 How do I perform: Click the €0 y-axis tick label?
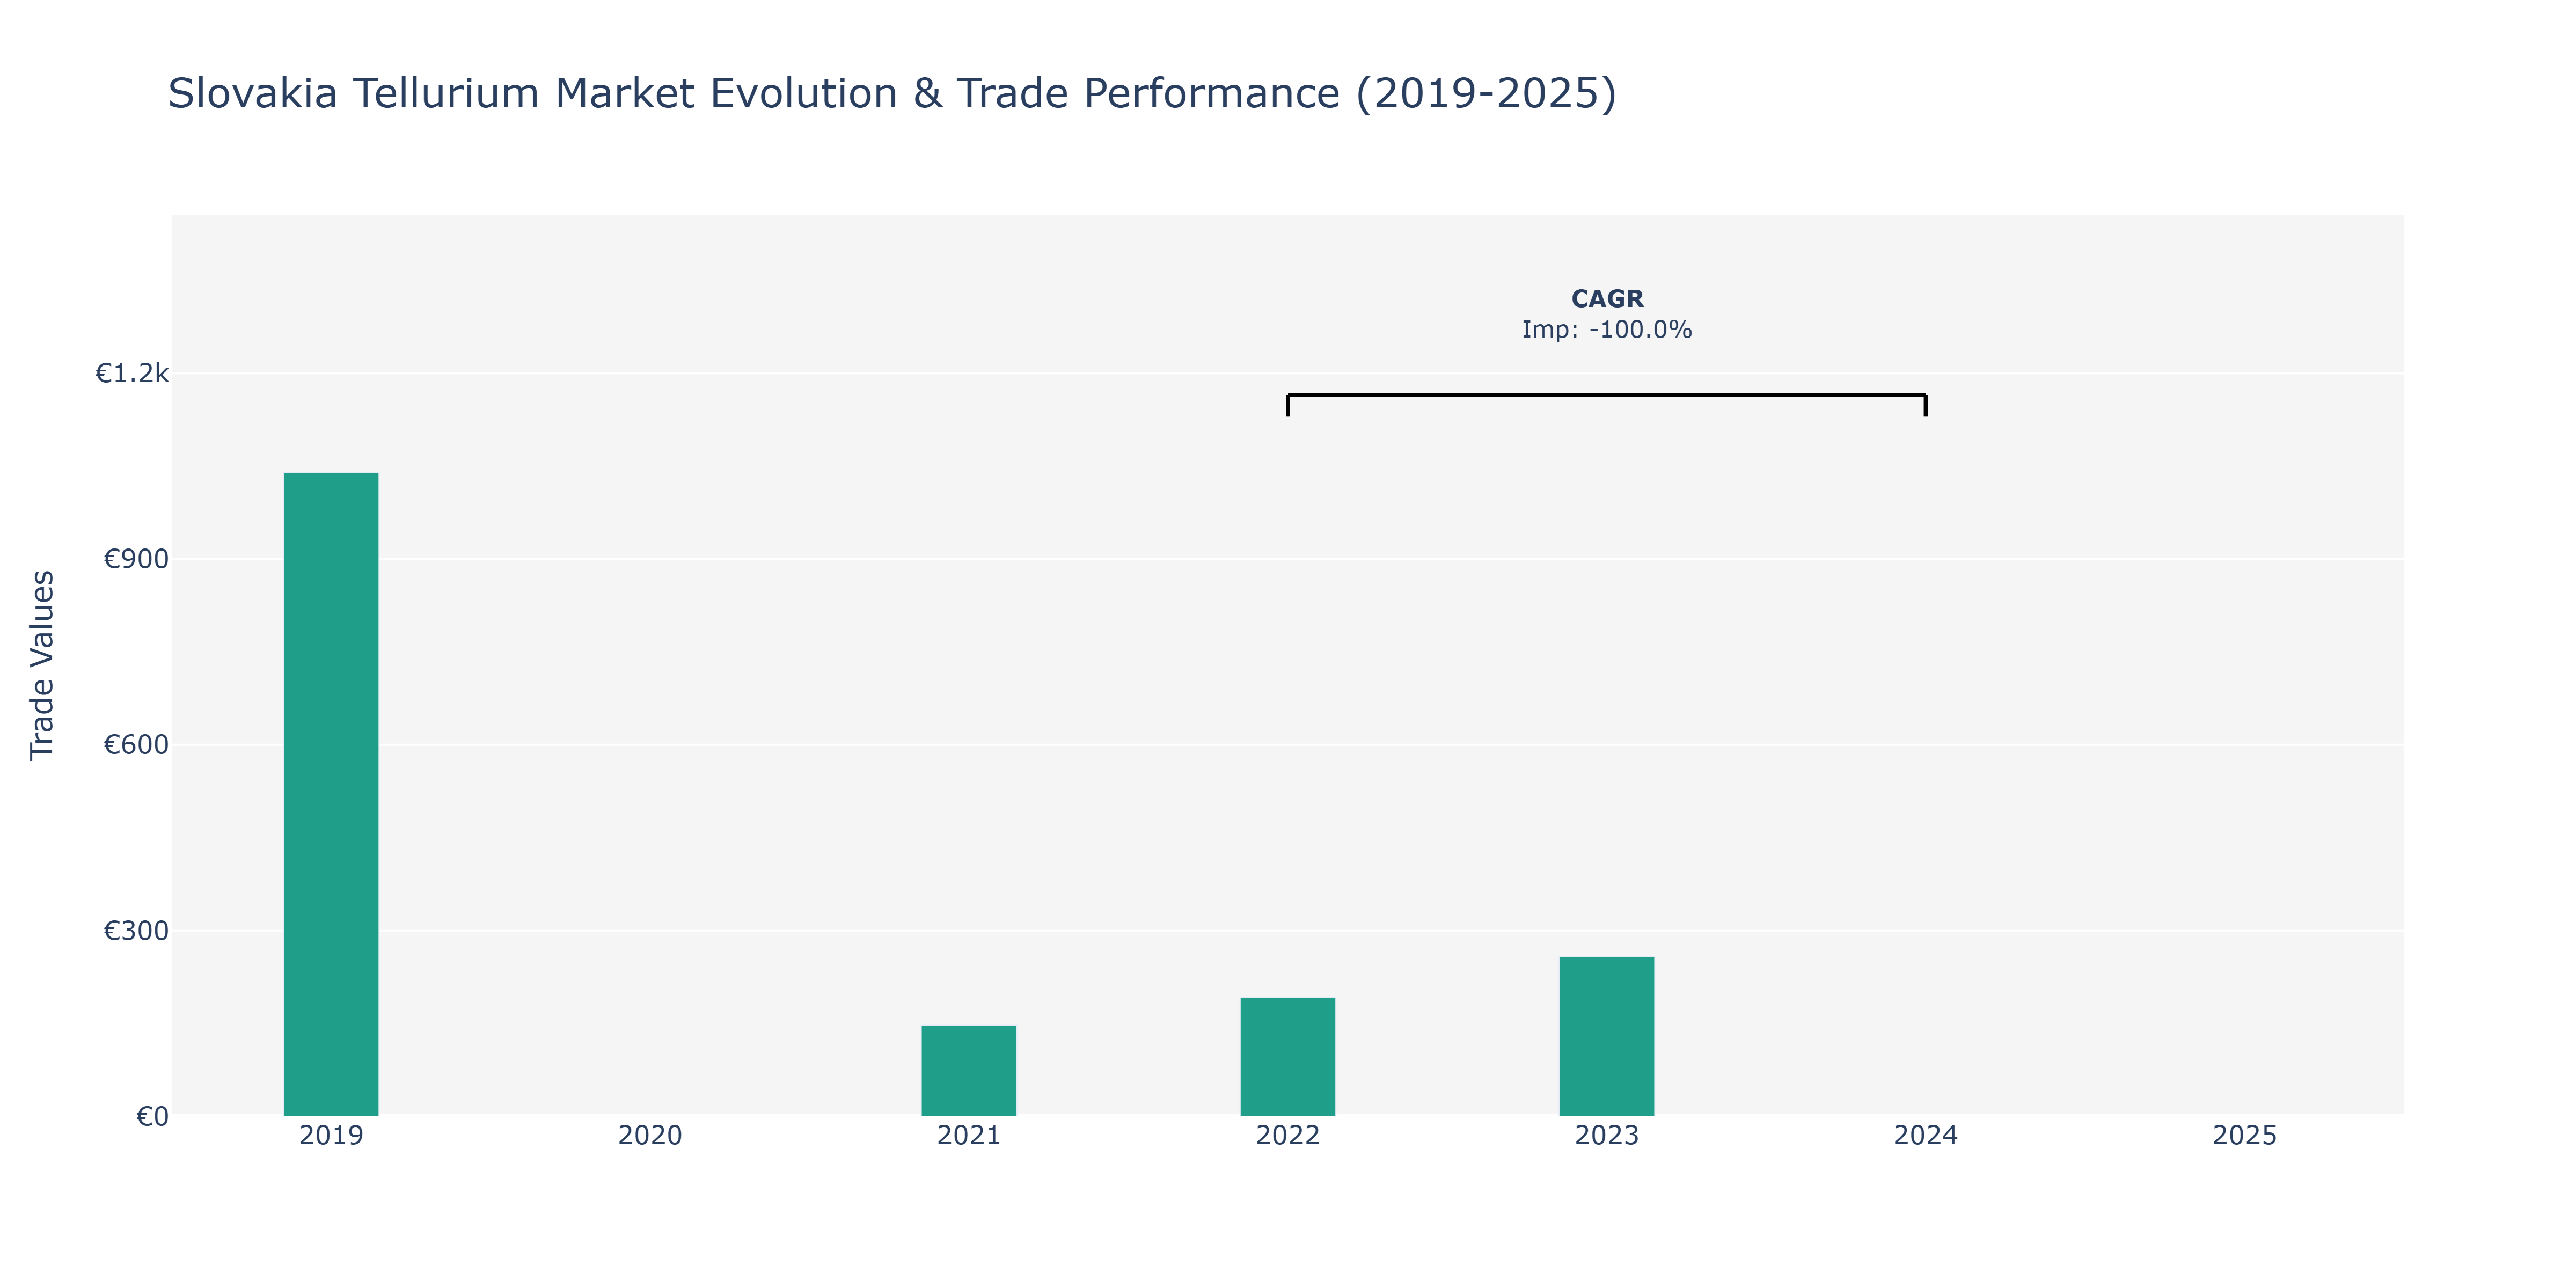[153, 1117]
